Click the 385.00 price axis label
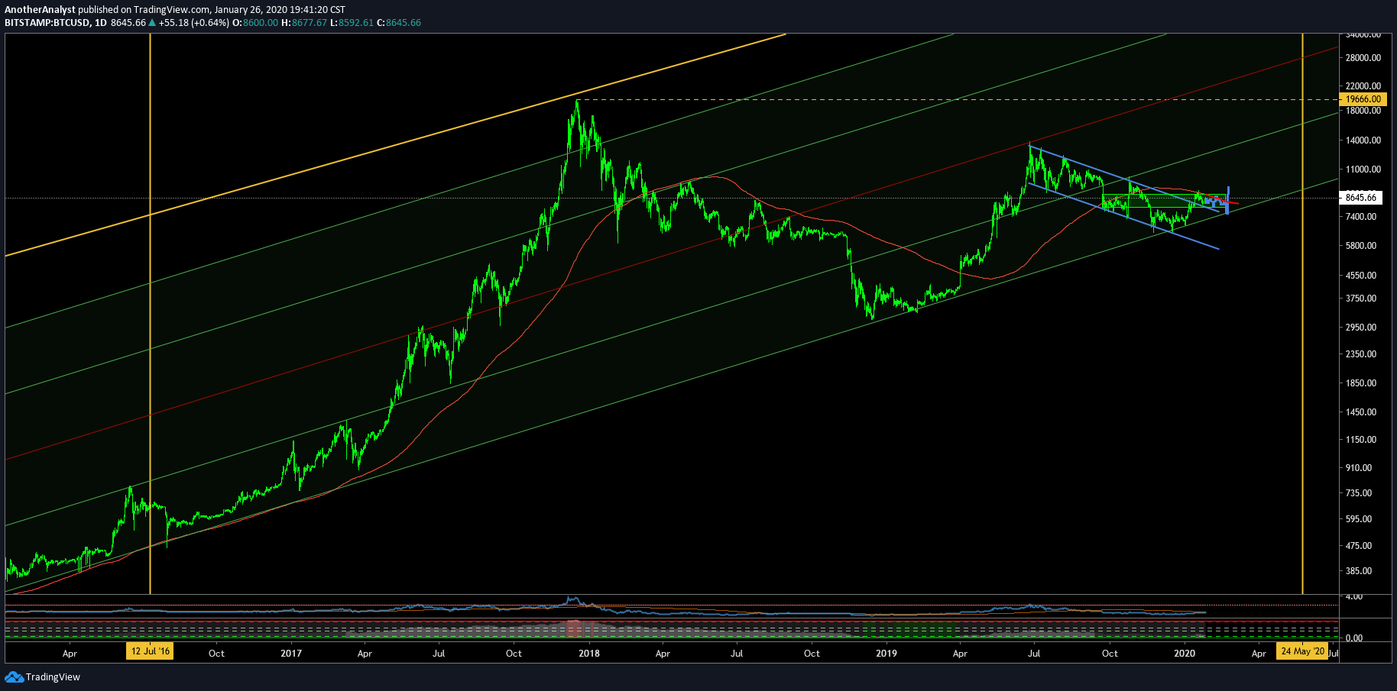 [1359, 571]
